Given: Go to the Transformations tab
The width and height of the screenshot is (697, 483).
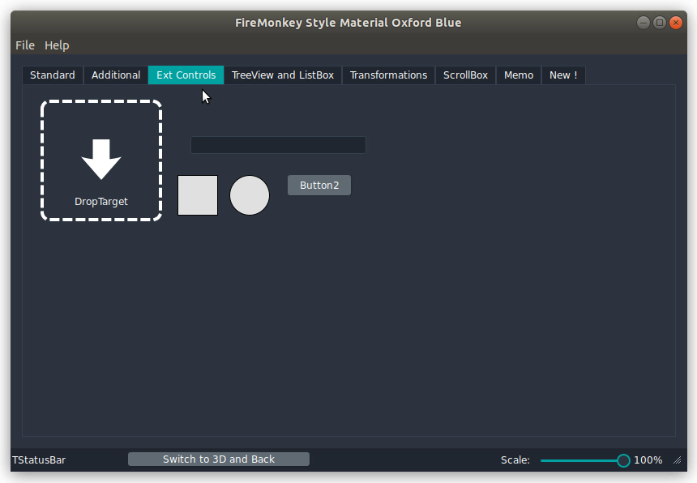Looking at the screenshot, I should click(x=388, y=75).
